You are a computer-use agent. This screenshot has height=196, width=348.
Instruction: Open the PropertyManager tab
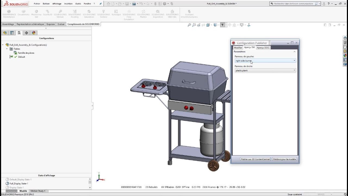pyautogui.click(x=12, y=33)
